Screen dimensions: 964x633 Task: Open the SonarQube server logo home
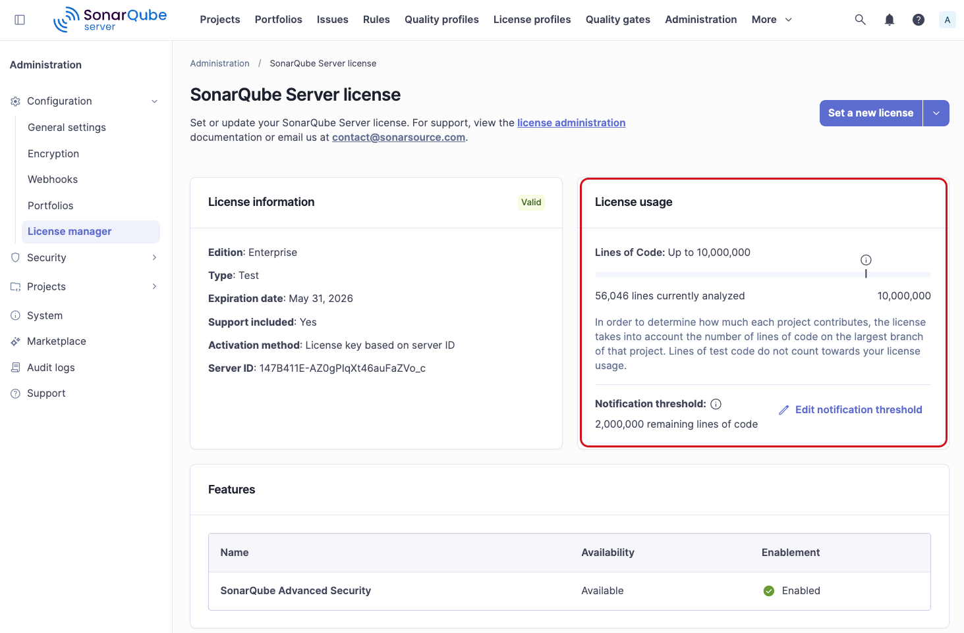click(x=110, y=20)
